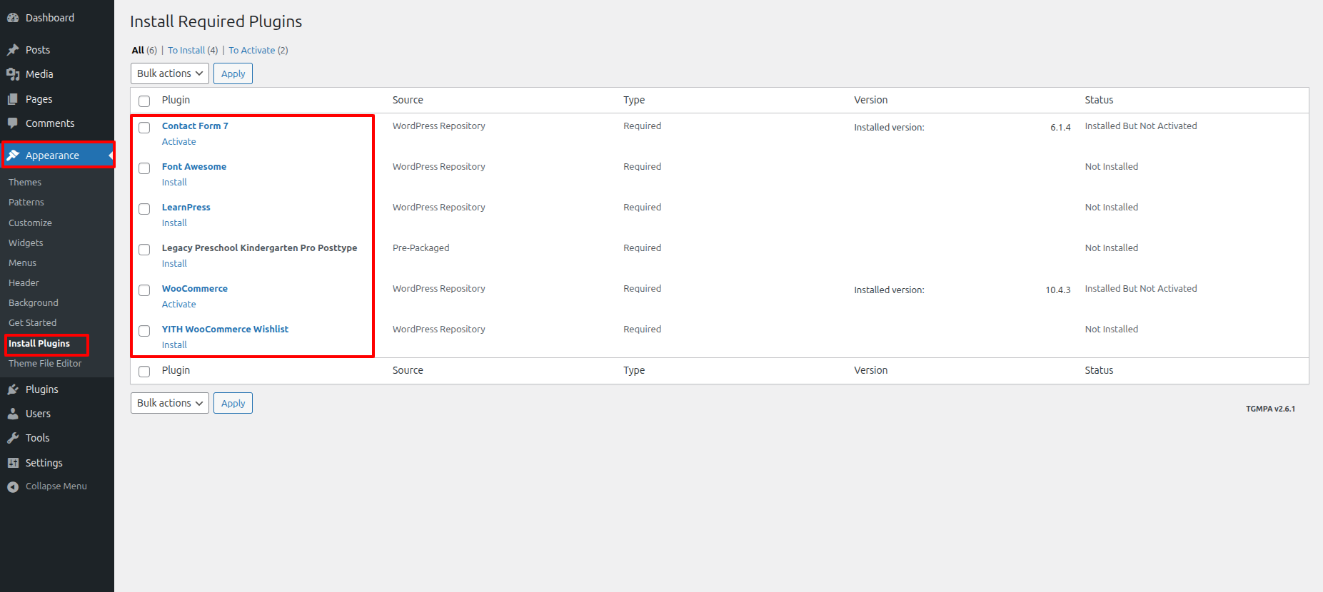Open the top Bulk actions dropdown
The height and width of the screenshot is (592, 1323).
pyautogui.click(x=170, y=73)
